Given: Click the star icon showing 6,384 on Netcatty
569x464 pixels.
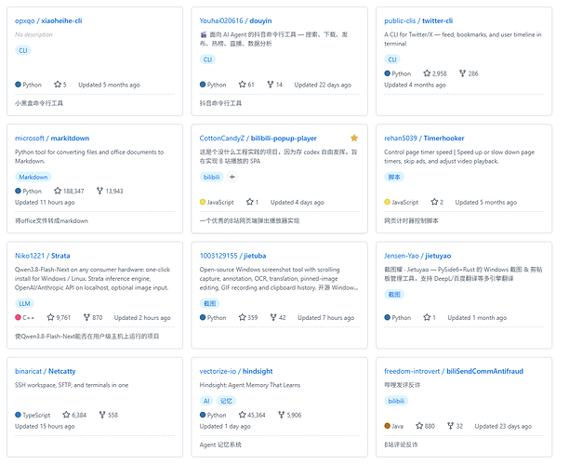Looking at the screenshot, I should click(x=66, y=415).
